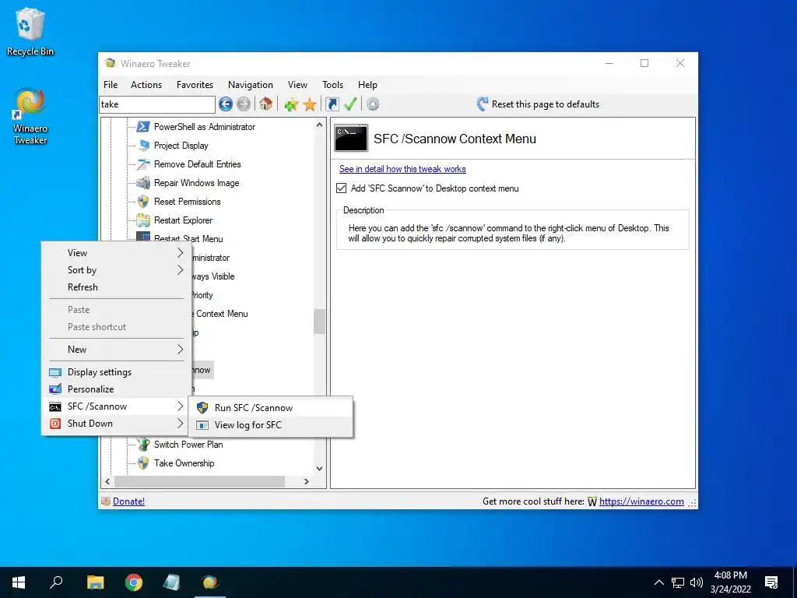Open the yellow star Favorites icon
The image size is (797, 598).
310,105
